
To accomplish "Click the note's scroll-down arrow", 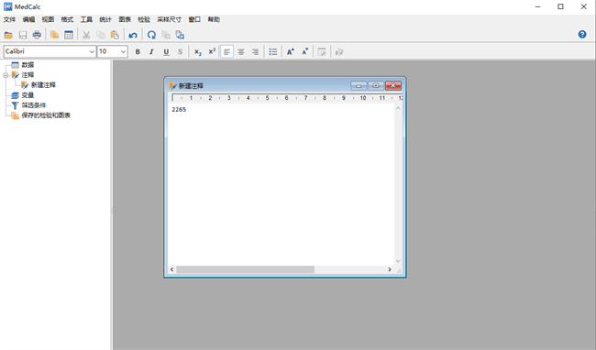I will [x=398, y=261].
